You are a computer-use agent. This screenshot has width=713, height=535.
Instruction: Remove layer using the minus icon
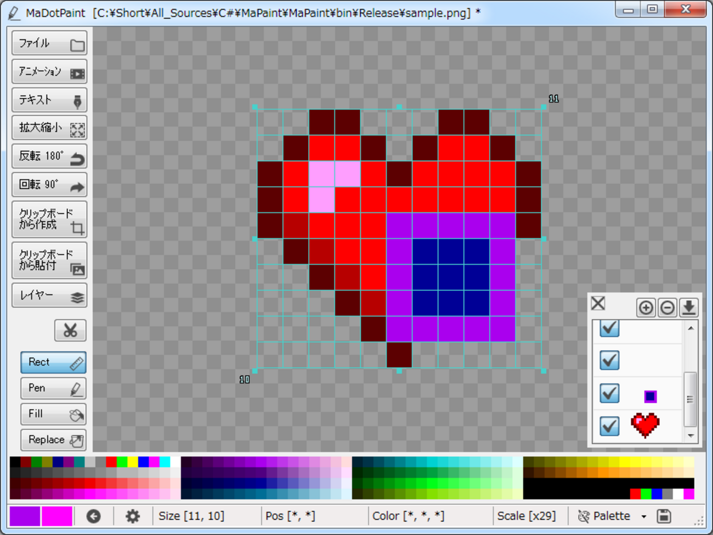click(x=667, y=307)
